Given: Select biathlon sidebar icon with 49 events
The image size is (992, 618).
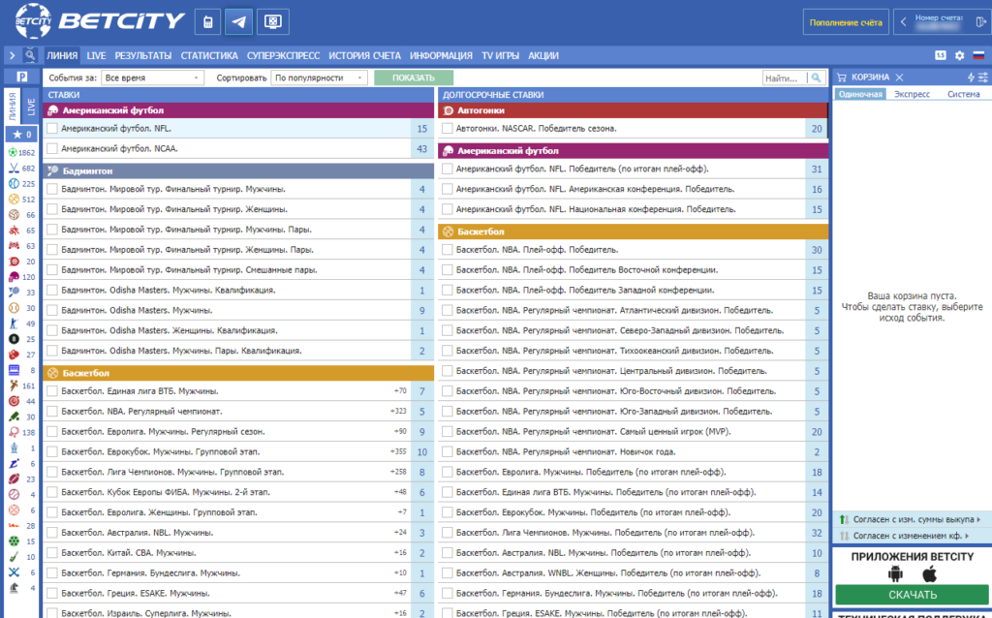Looking at the screenshot, I should tap(14, 324).
